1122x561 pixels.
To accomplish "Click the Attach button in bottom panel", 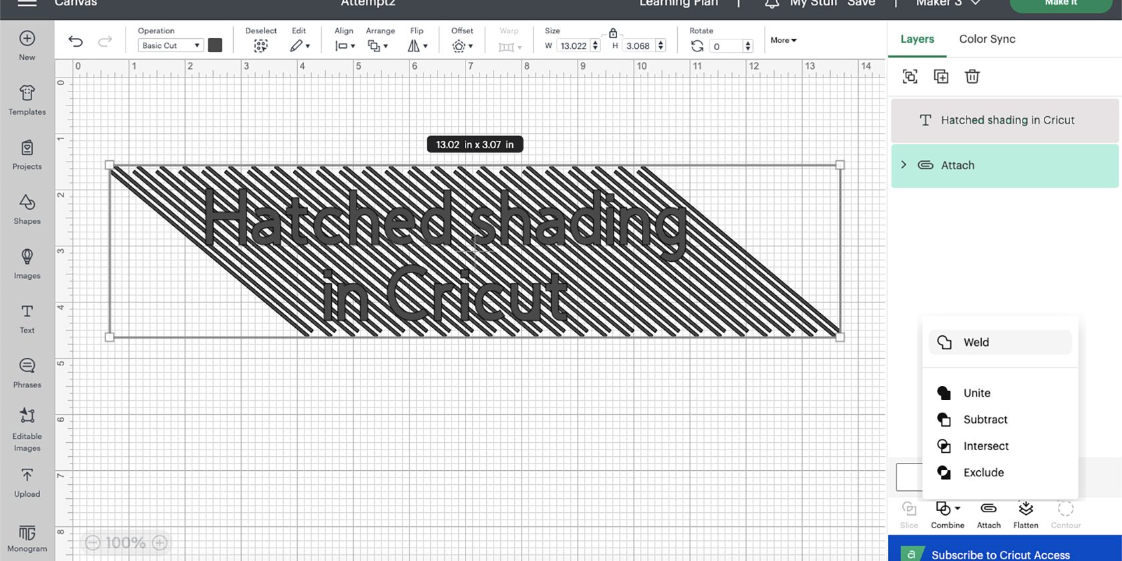I will [x=988, y=515].
